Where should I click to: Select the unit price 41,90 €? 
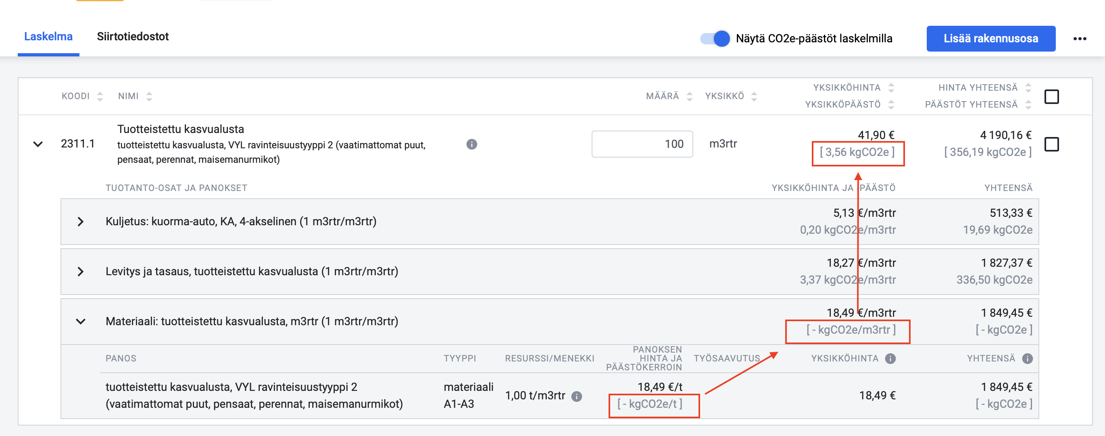click(x=876, y=135)
